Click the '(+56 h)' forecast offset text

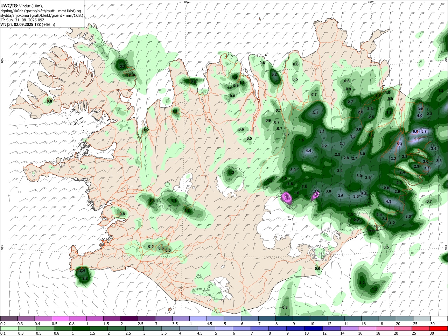pyautogui.click(x=49, y=24)
